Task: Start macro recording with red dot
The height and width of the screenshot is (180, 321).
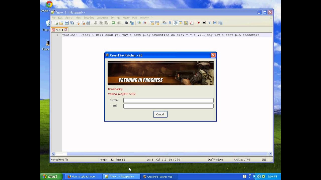Action: [199, 23]
